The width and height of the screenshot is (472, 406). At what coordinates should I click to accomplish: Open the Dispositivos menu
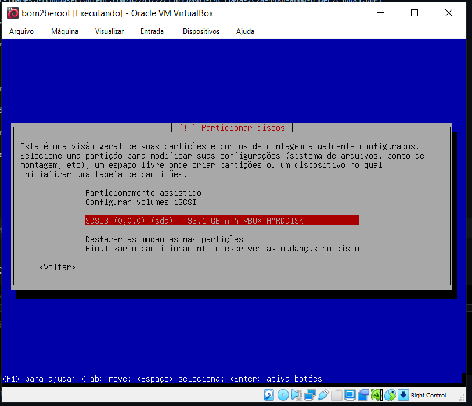click(x=201, y=31)
